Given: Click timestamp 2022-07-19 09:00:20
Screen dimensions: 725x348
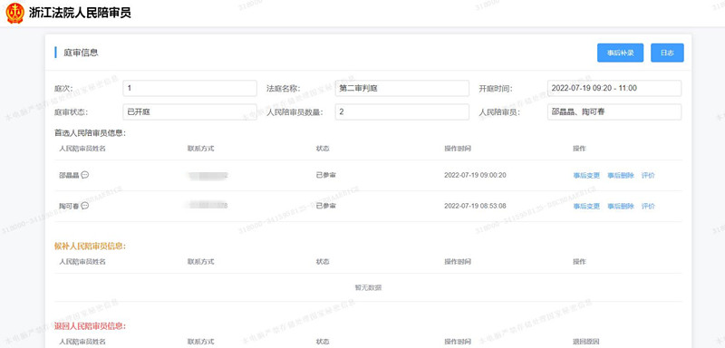Looking at the screenshot, I should 475,175.
